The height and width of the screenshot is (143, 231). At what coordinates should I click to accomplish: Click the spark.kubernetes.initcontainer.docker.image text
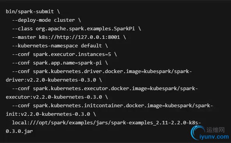(x=98, y=106)
